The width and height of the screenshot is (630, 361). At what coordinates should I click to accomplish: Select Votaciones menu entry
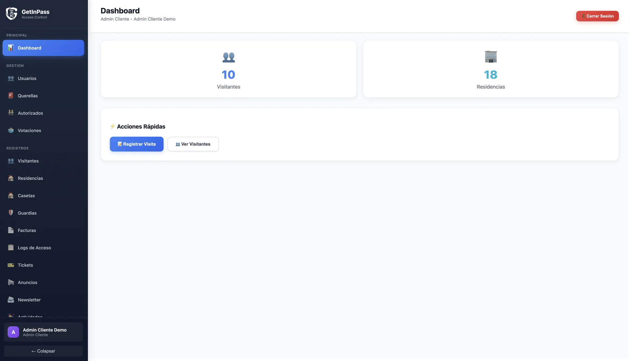43,131
